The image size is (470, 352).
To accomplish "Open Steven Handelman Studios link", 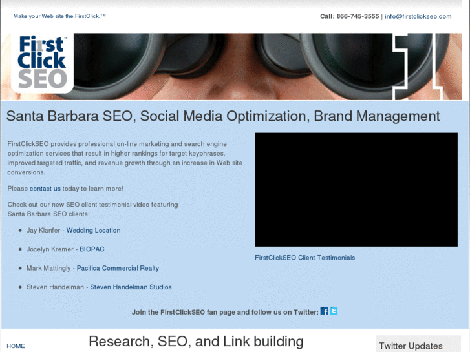I will pos(131,287).
